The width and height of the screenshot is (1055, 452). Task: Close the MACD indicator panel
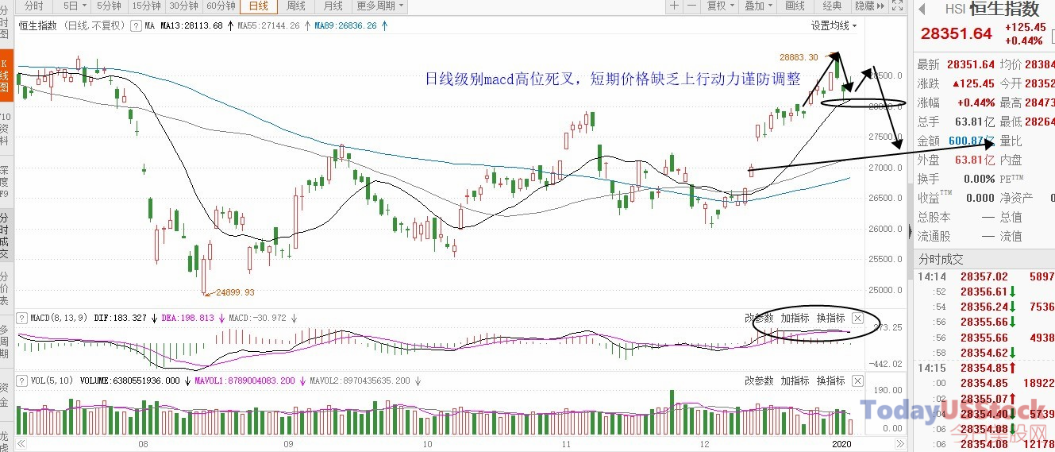(x=857, y=319)
